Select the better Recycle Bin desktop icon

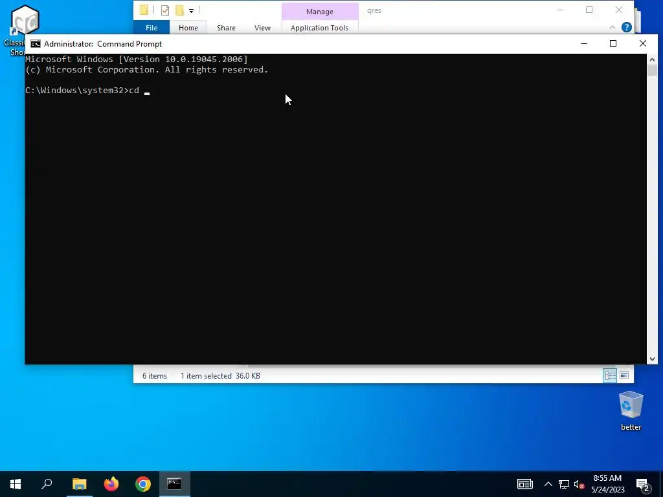click(631, 410)
